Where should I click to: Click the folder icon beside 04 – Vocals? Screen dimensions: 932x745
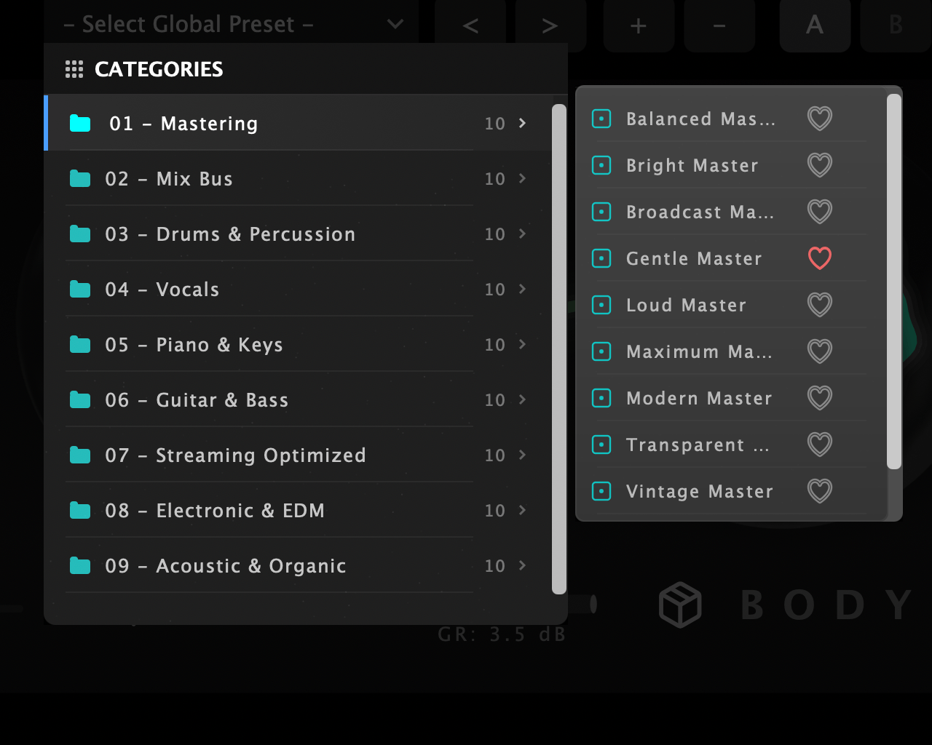pyautogui.click(x=80, y=289)
